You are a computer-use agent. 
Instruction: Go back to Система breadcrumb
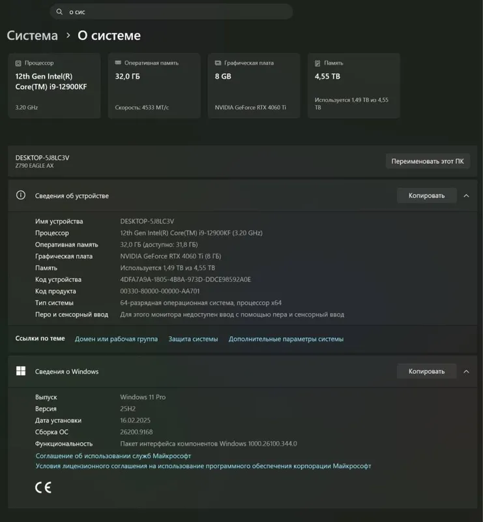click(33, 36)
